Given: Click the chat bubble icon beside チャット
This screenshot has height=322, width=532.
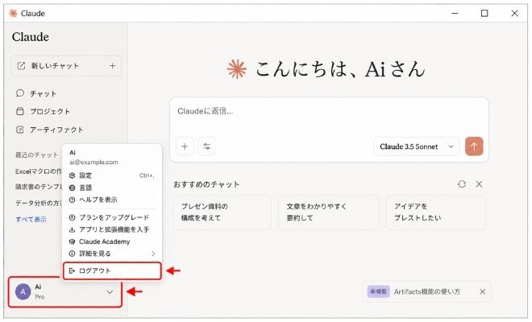Looking at the screenshot, I should pos(20,93).
